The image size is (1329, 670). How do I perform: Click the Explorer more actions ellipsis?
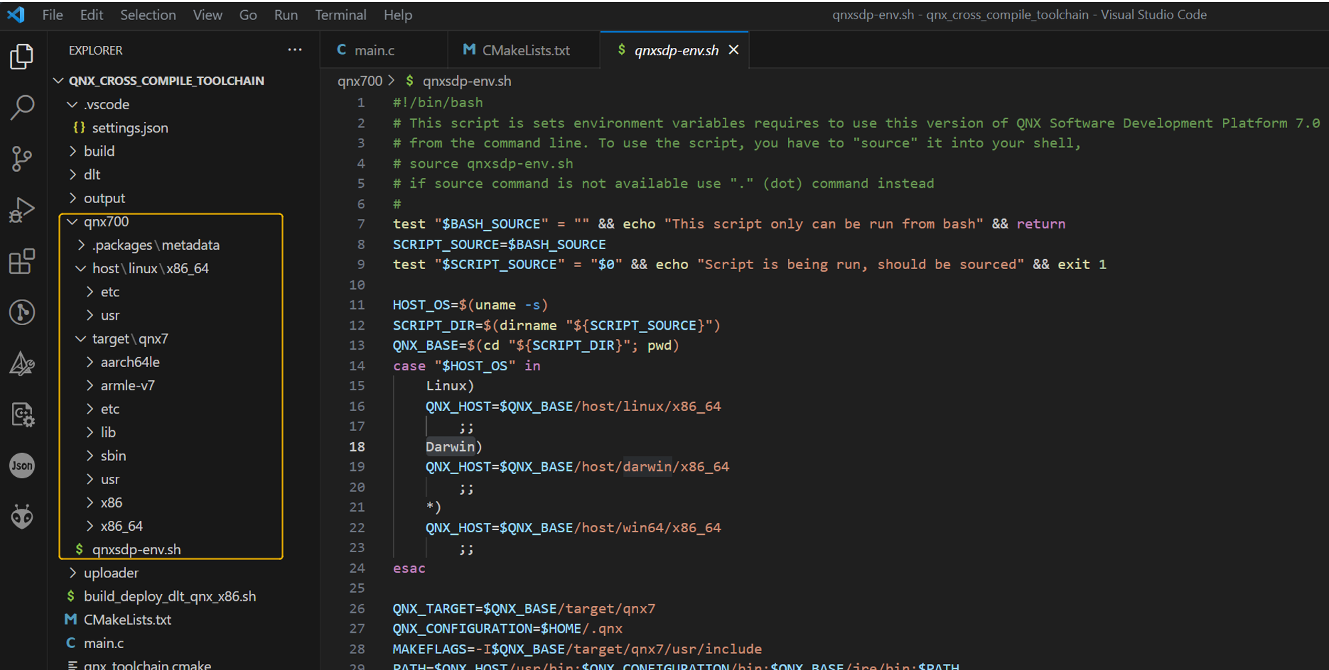pyautogui.click(x=294, y=50)
